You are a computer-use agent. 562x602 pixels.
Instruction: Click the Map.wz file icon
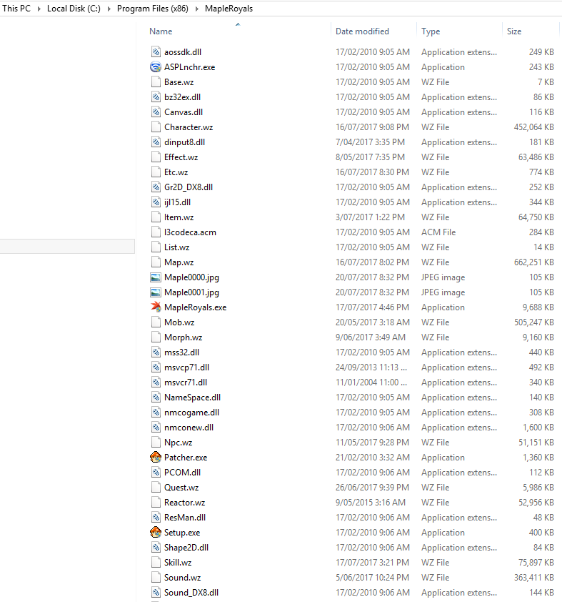156,262
